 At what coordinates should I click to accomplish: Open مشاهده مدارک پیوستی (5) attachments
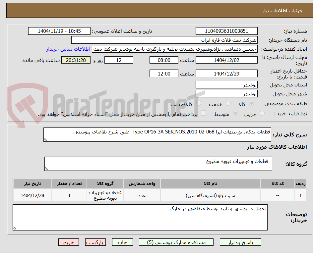[176, 242]
